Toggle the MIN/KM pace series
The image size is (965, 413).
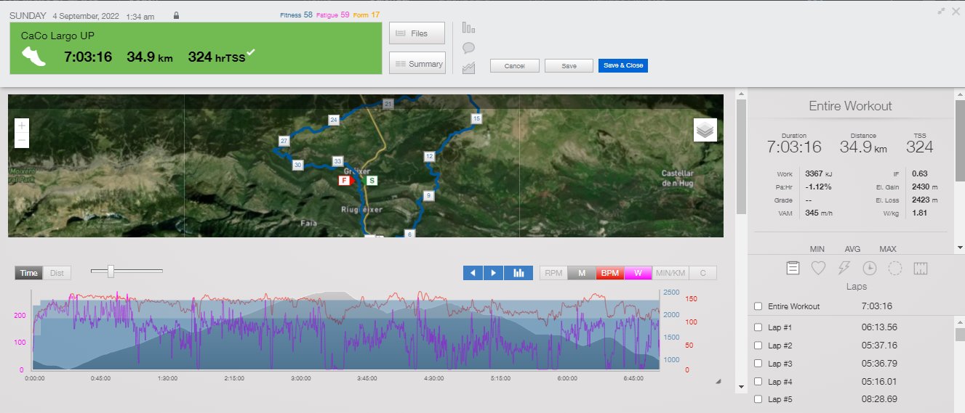tap(670, 273)
